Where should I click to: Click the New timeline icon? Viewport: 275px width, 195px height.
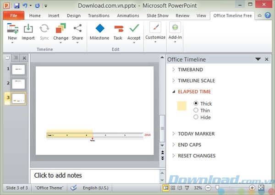tap(12, 28)
